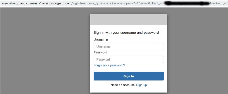Image resolution: width=228 pixels, height=94 pixels.
Task: Select the Password label above the field
Action: pos(100,52)
